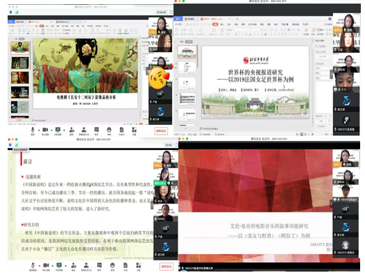Mute microphone in top-left meeting window
The image size is (365, 275).
tap(33, 131)
